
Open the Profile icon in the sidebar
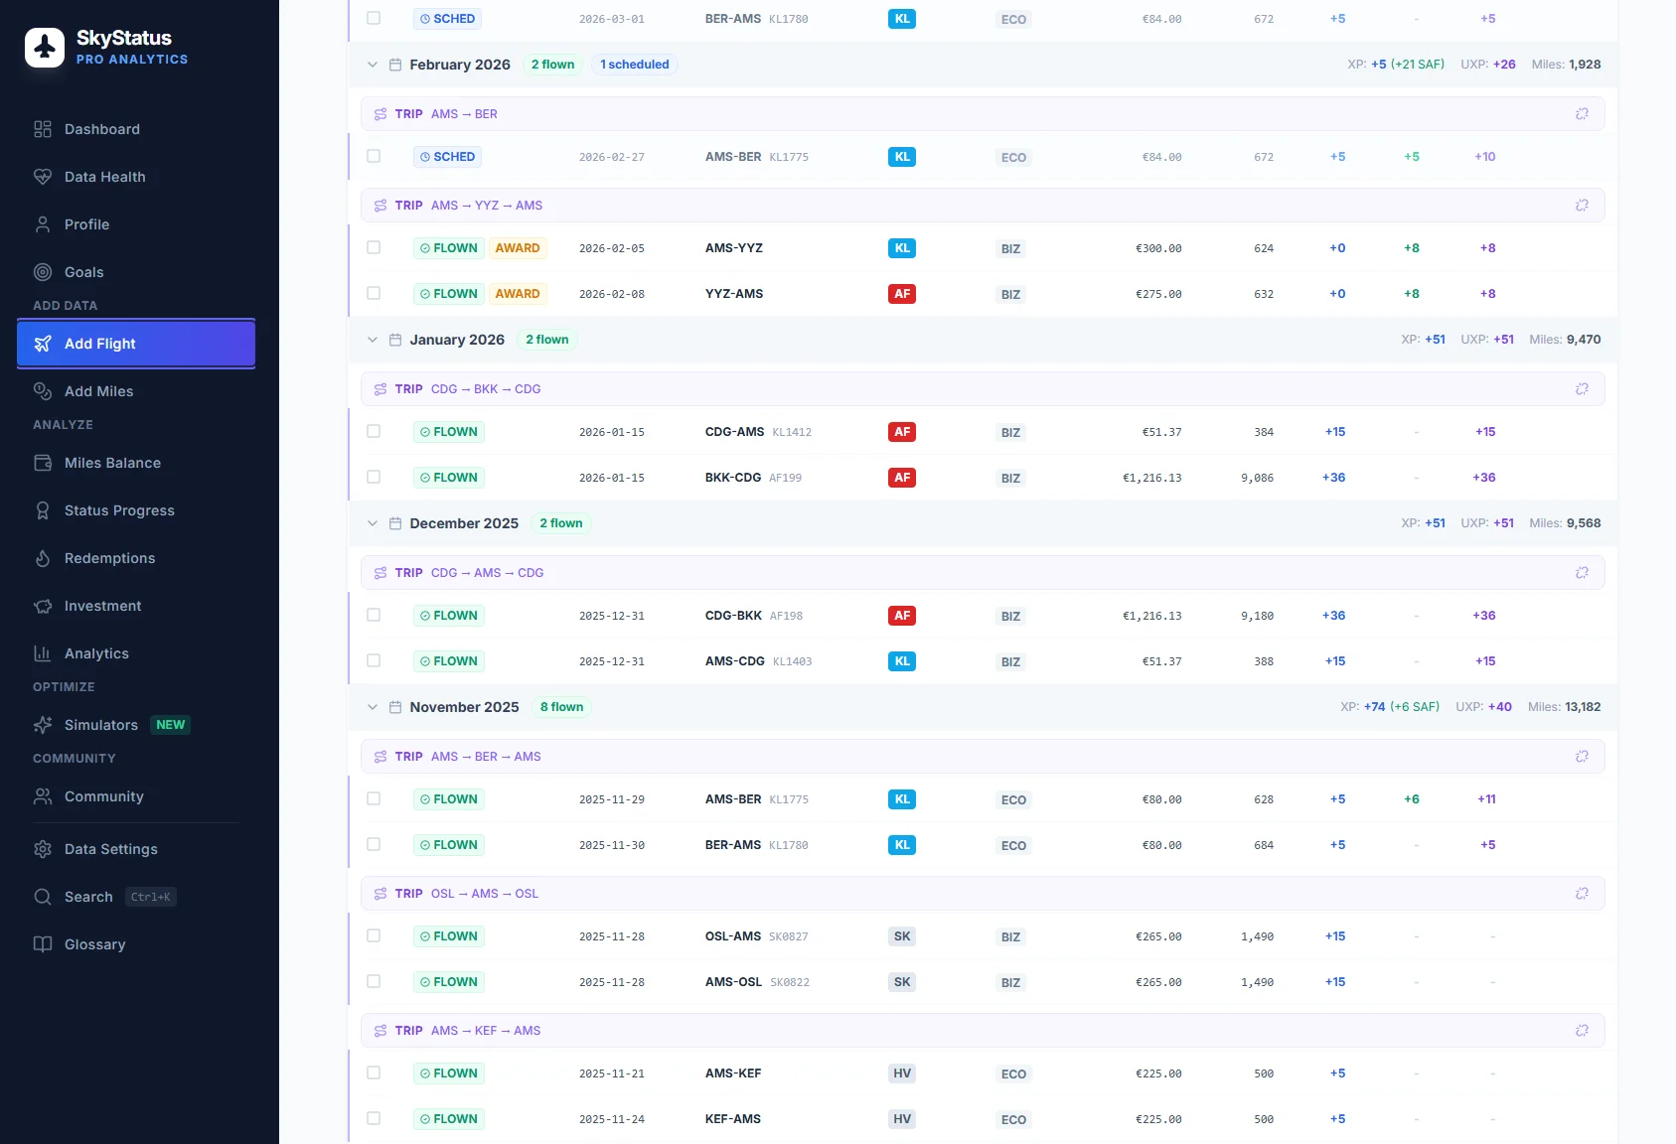point(43,224)
